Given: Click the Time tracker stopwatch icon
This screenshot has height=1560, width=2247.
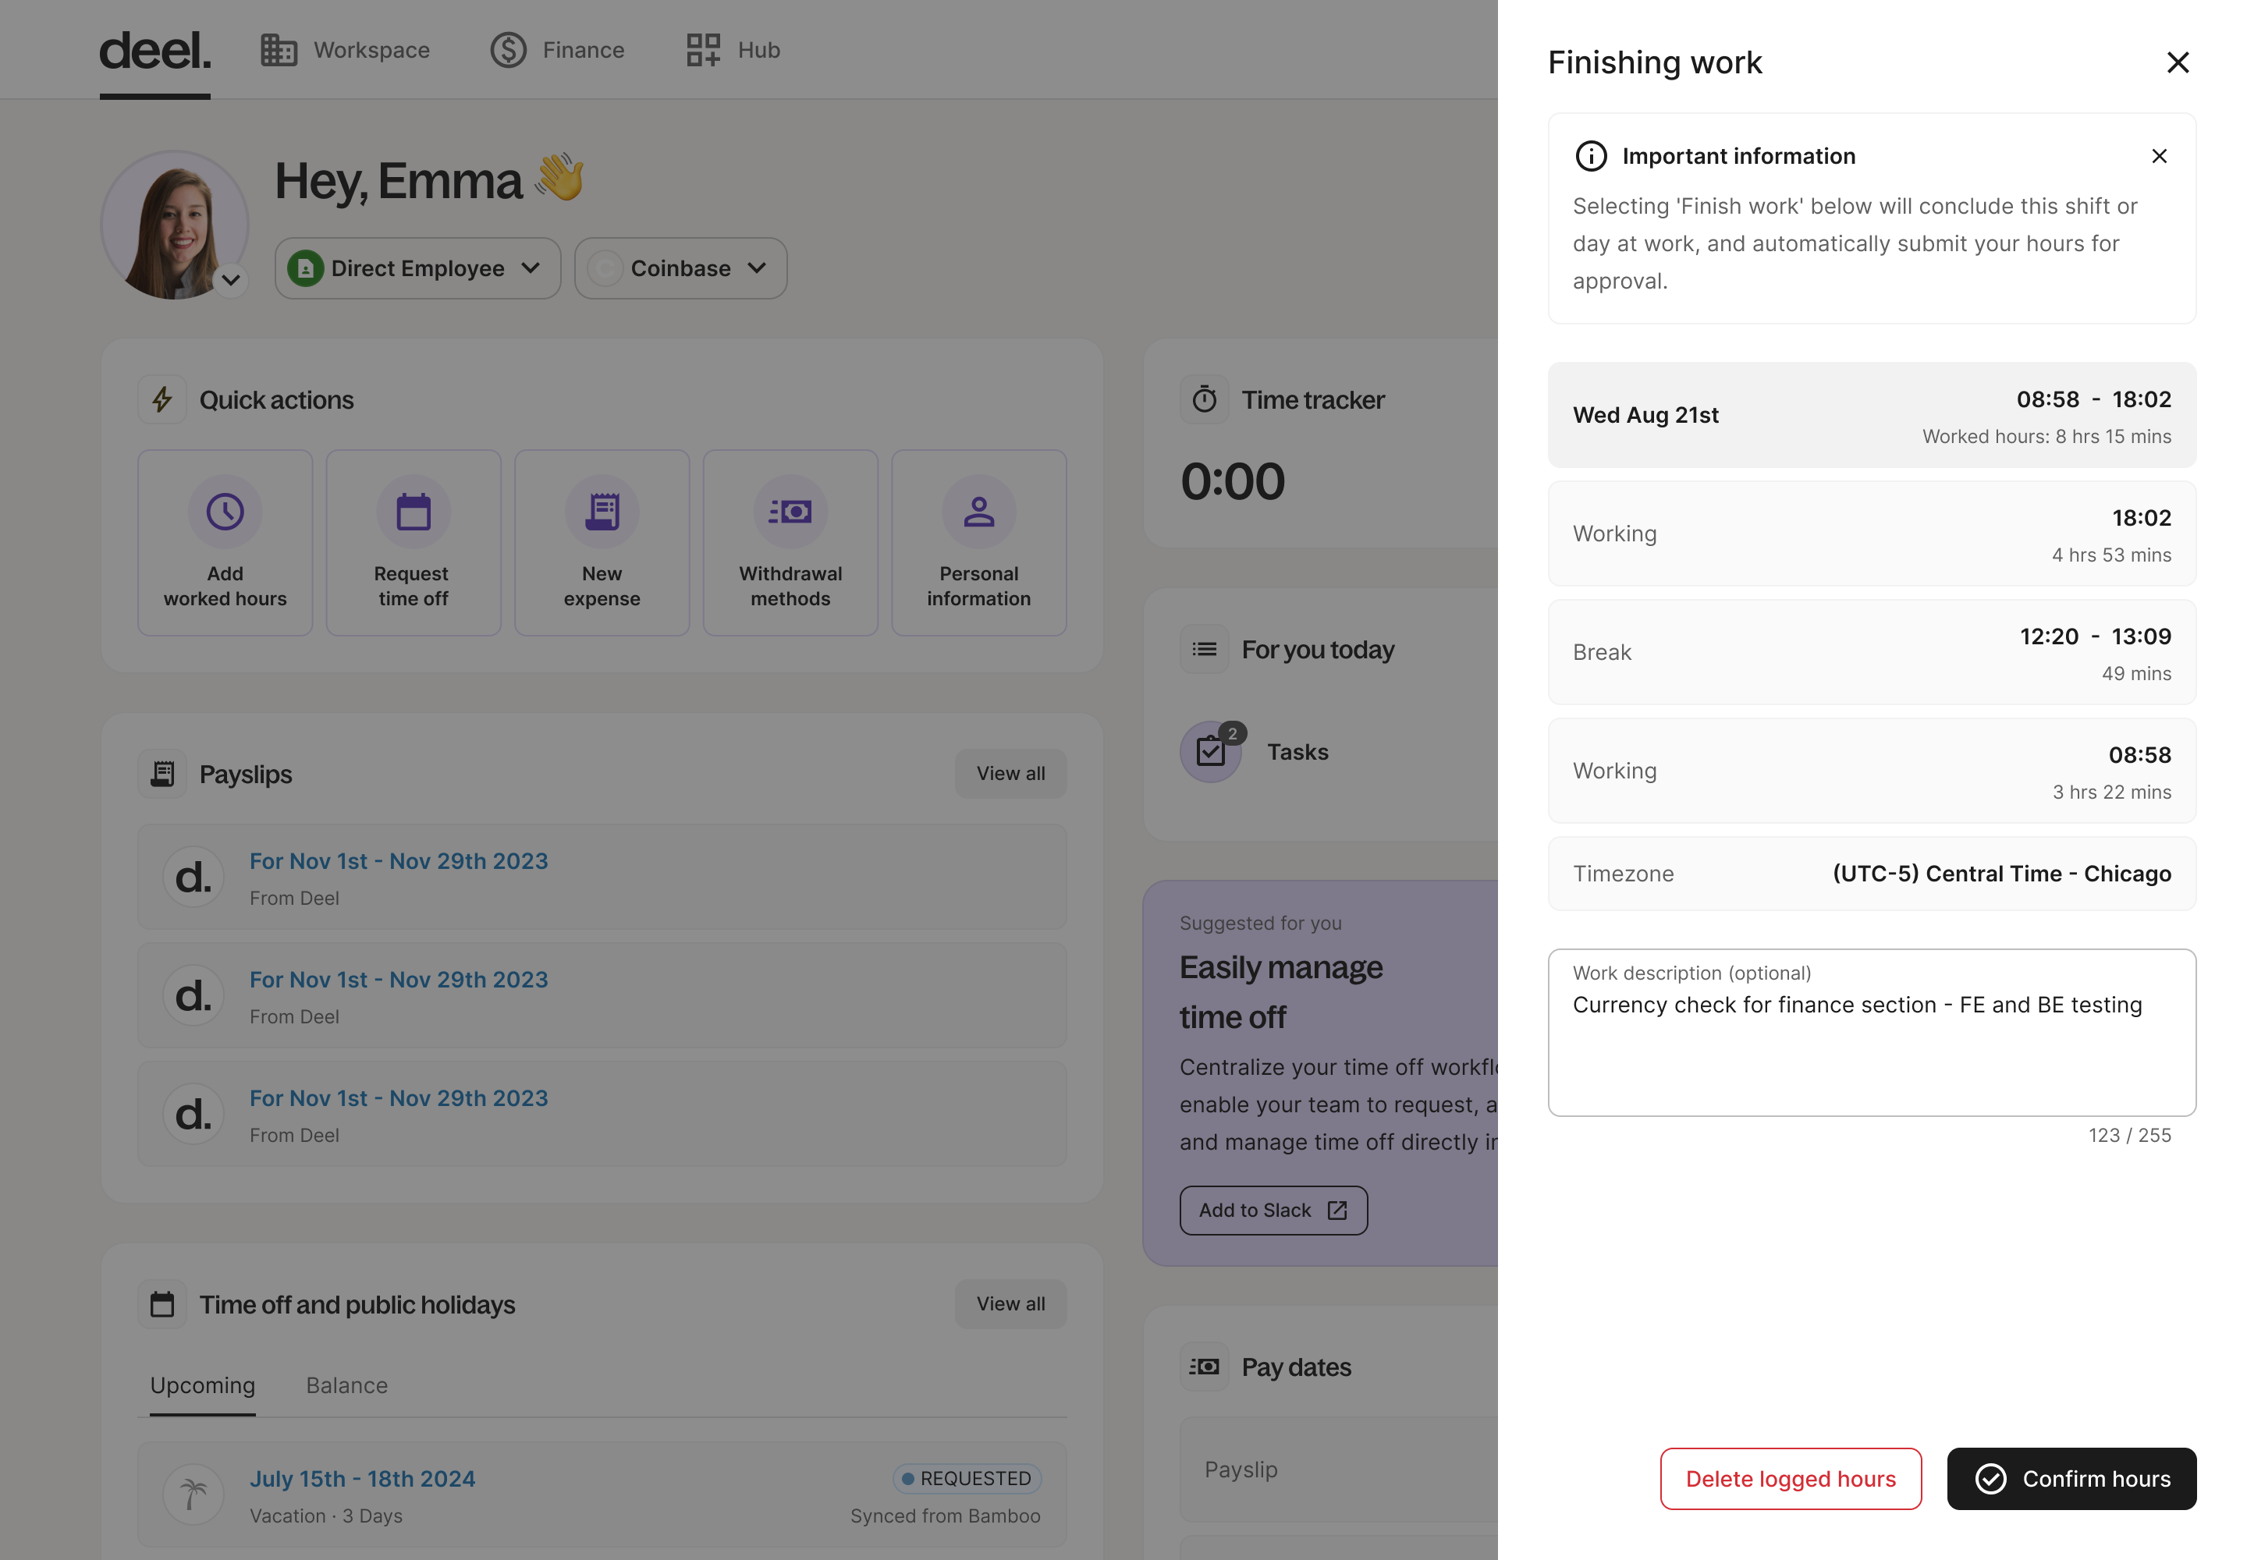Looking at the screenshot, I should tap(1204, 400).
